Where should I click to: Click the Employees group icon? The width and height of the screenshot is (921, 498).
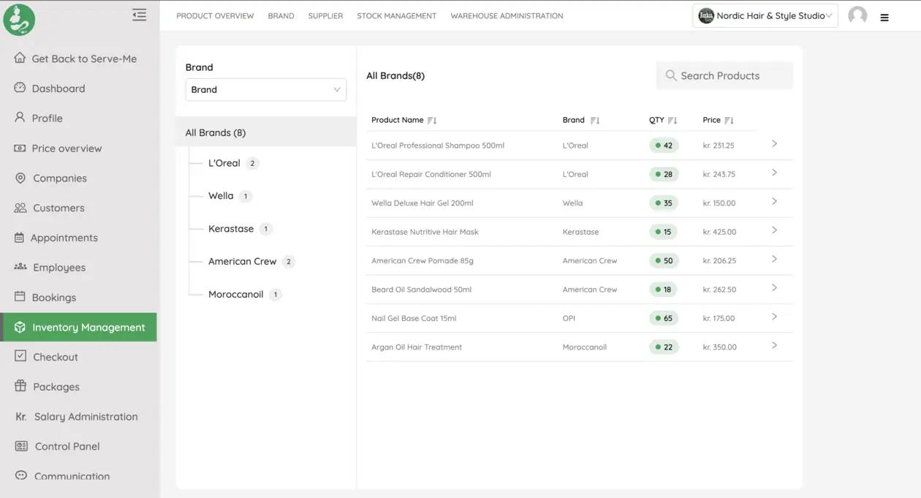tap(20, 267)
